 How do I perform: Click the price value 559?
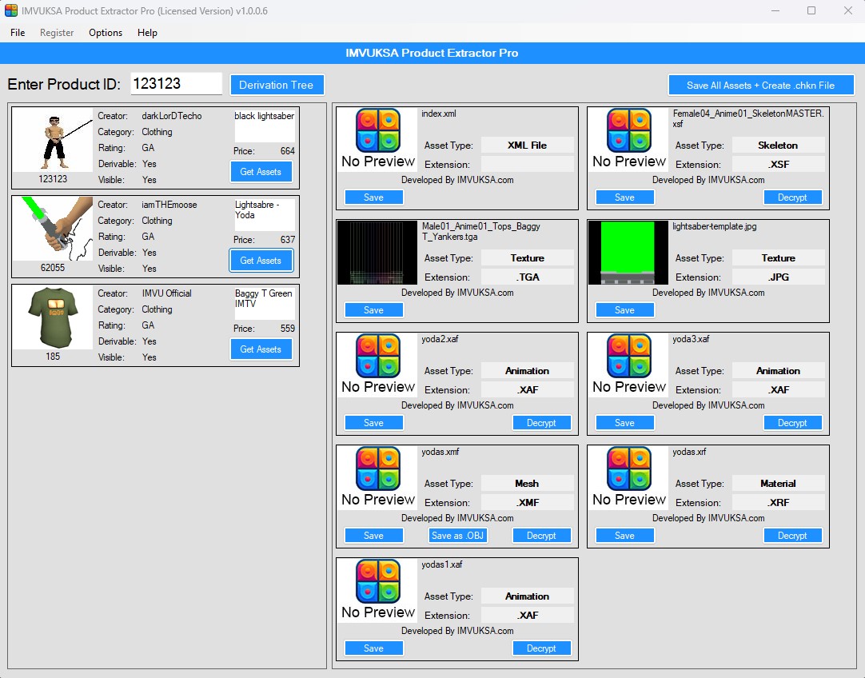(x=288, y=329)
